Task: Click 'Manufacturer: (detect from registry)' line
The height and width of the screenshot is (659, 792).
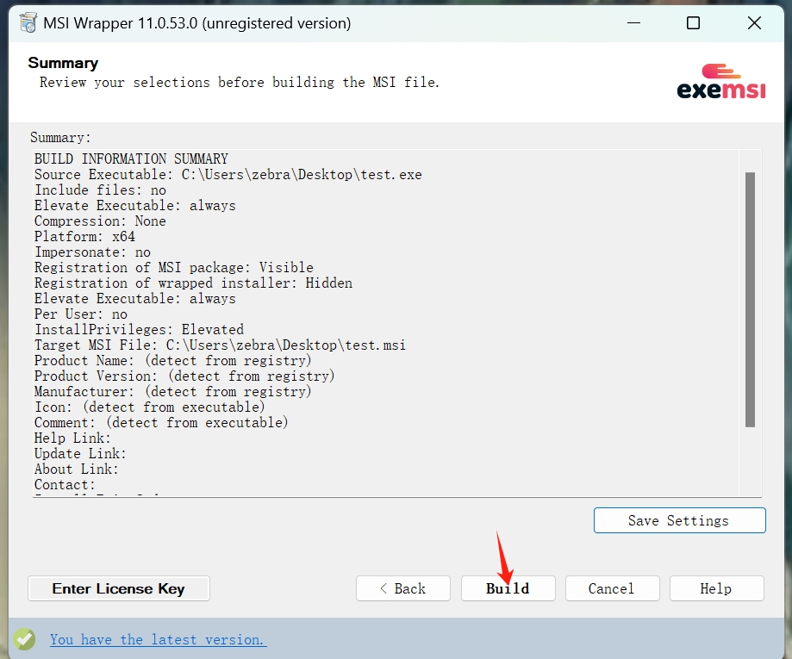Action: pyautogui.click(x=172, y=391)
